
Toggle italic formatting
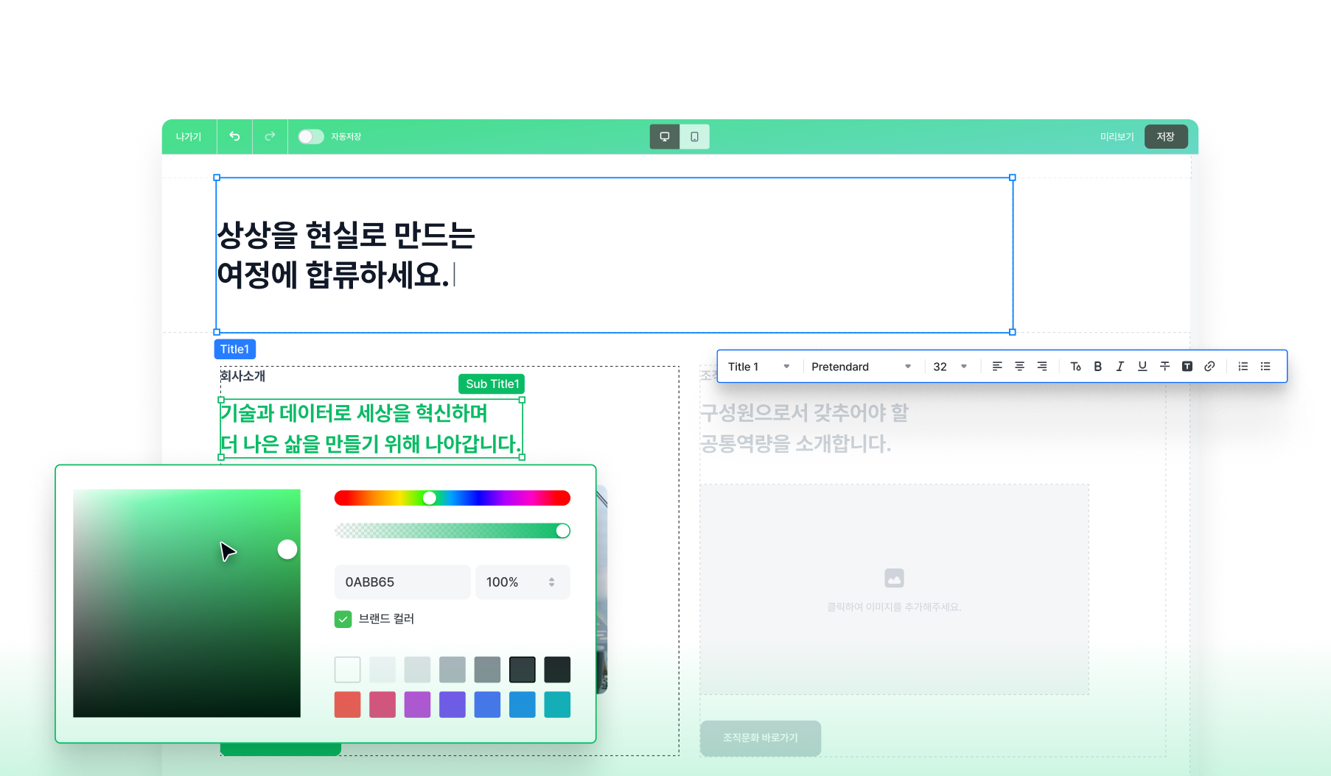coord(1120,367)
